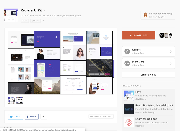Click the 'Free UI Kit built with React' description
The image size is (180, 131).
(154, 111)
